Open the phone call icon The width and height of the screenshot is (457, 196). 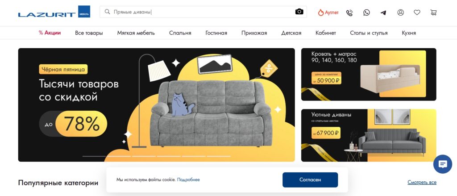click(x=349, y=13)
